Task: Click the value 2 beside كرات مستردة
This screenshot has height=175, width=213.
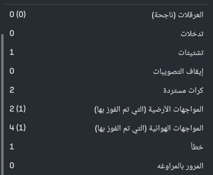Action: (12, 90)
